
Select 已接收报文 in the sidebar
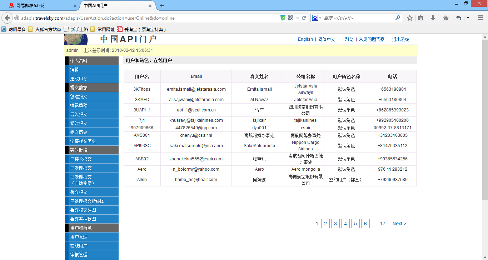click(92, 159)
